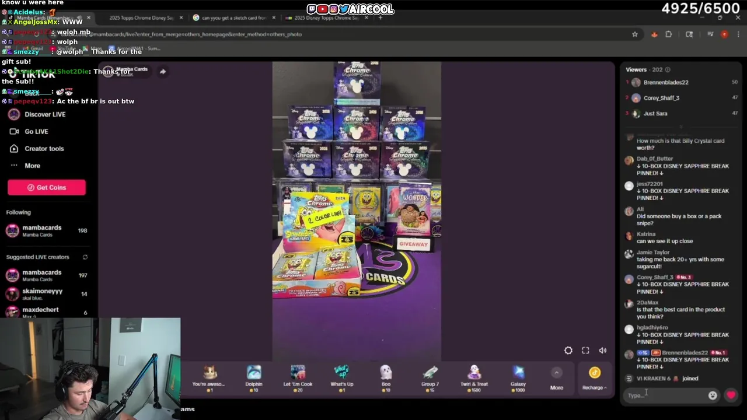Enter fullscreen on the live video
This screenshot has width=747, height=420.
(585, 351)
